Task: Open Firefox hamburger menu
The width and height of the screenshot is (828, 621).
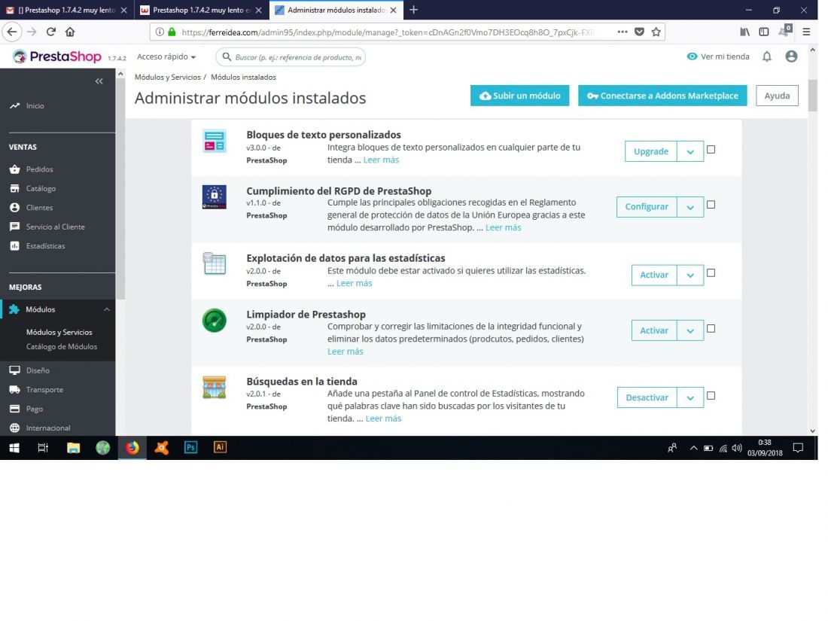Action: pyautogui.click(x=806, y=32)
